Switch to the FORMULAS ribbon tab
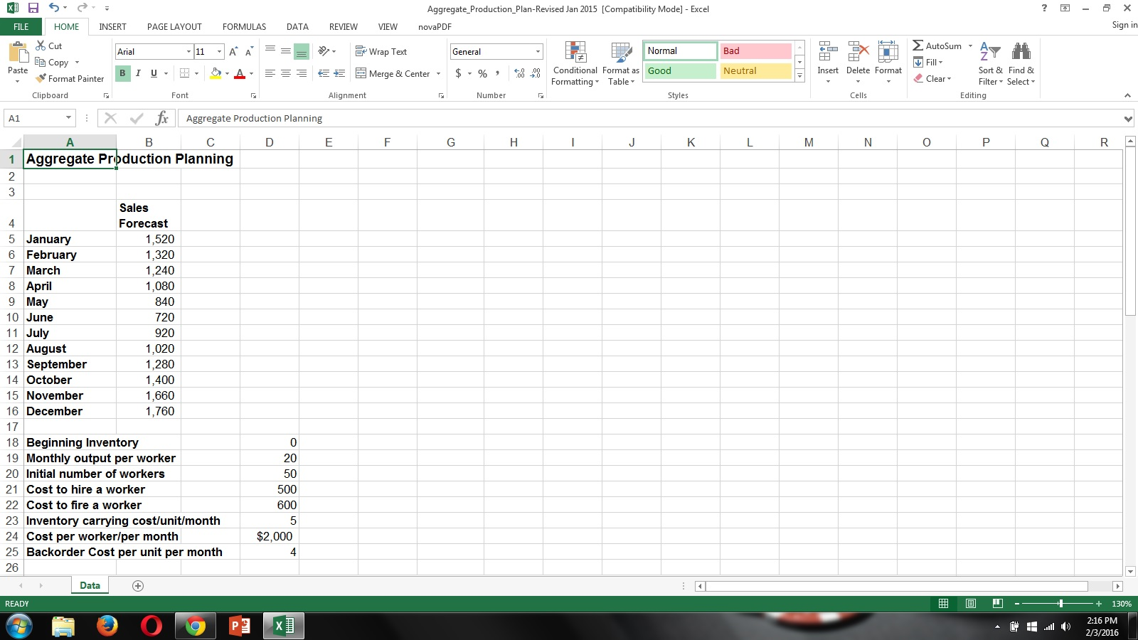The image size is (1138, 640). [244, 27]
